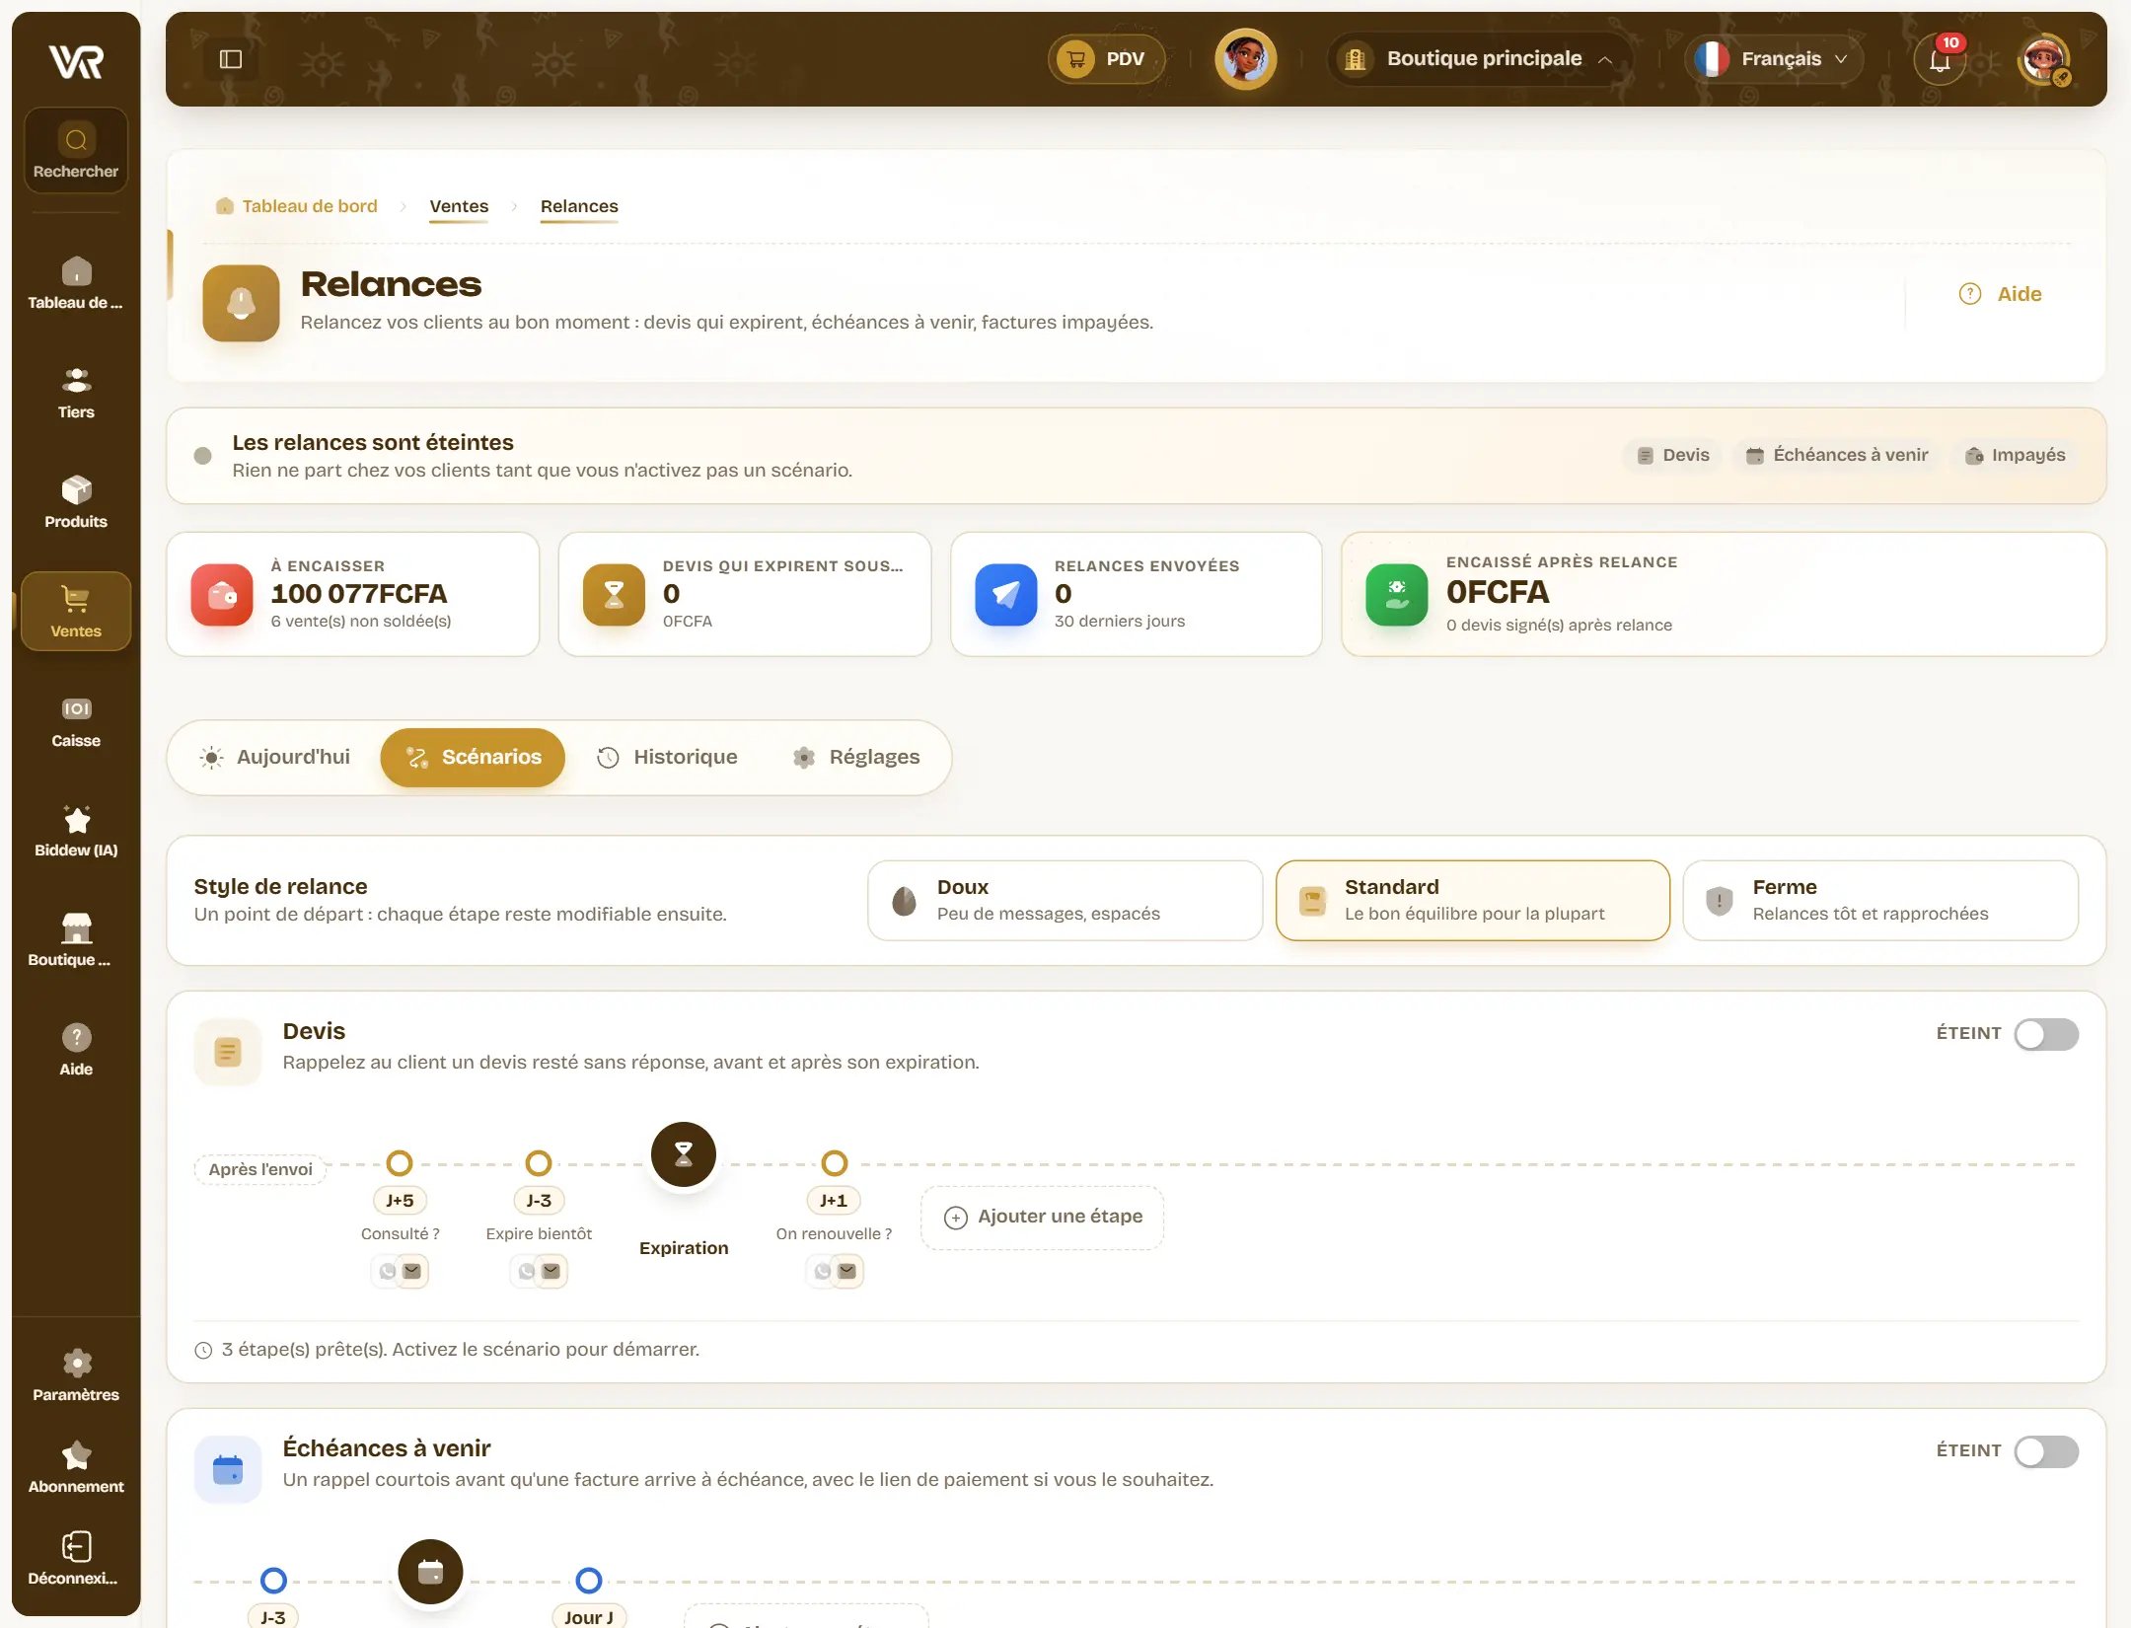Click Ajouter une étape in Devis
Screen dimensions: 2131x1628
pos(1042,1218)
